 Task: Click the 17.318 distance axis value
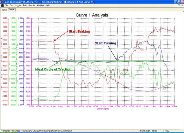click(117, 106)
